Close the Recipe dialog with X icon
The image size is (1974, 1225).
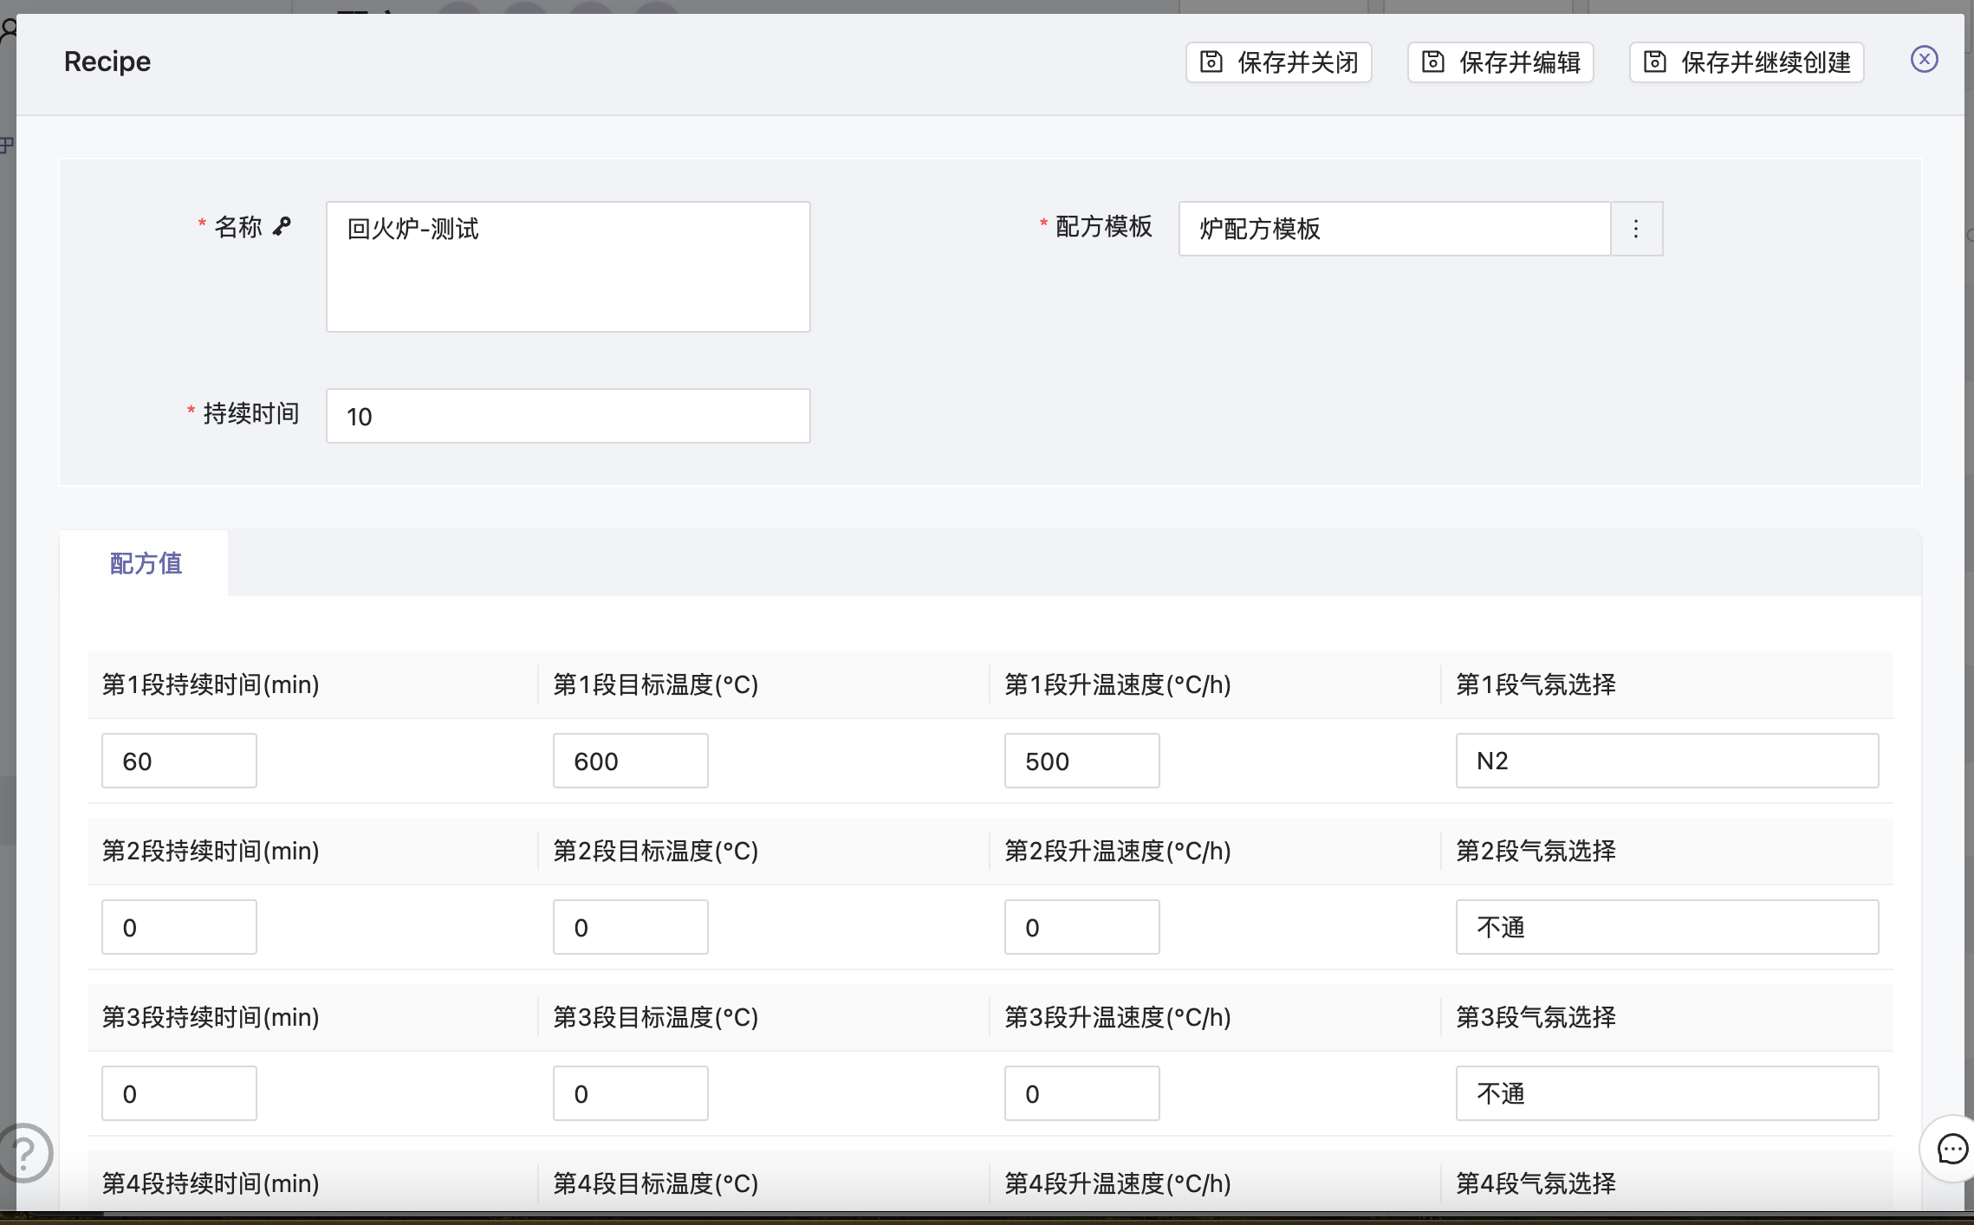pos(1924,59)
